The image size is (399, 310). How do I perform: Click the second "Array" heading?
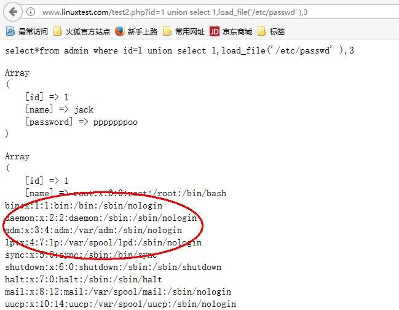17,156
